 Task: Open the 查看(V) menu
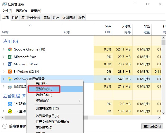(x=36, y=11)
